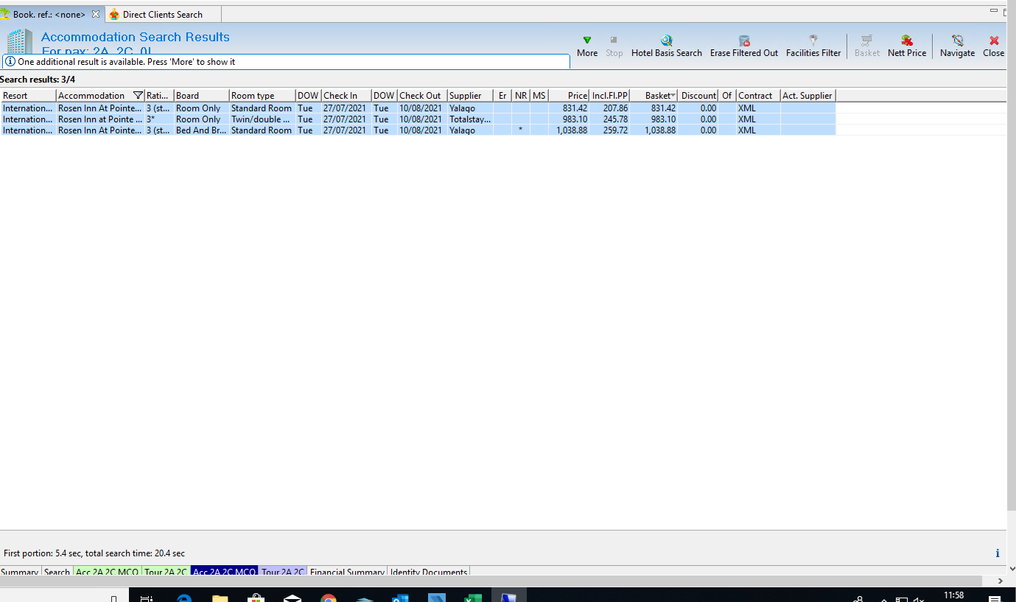Screen dimensions: 1016x602
Task: Sort results by Discount column
Action: pos(699,96)
